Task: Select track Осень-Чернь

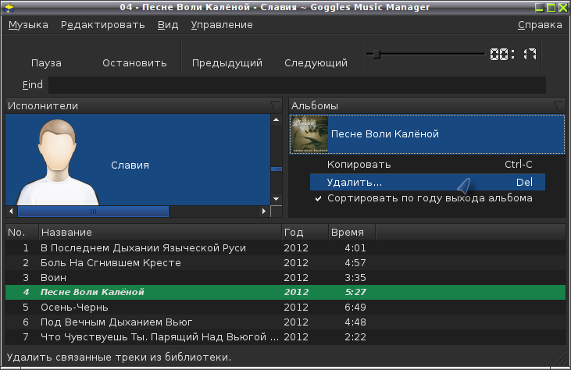Action: coord(286,307)
